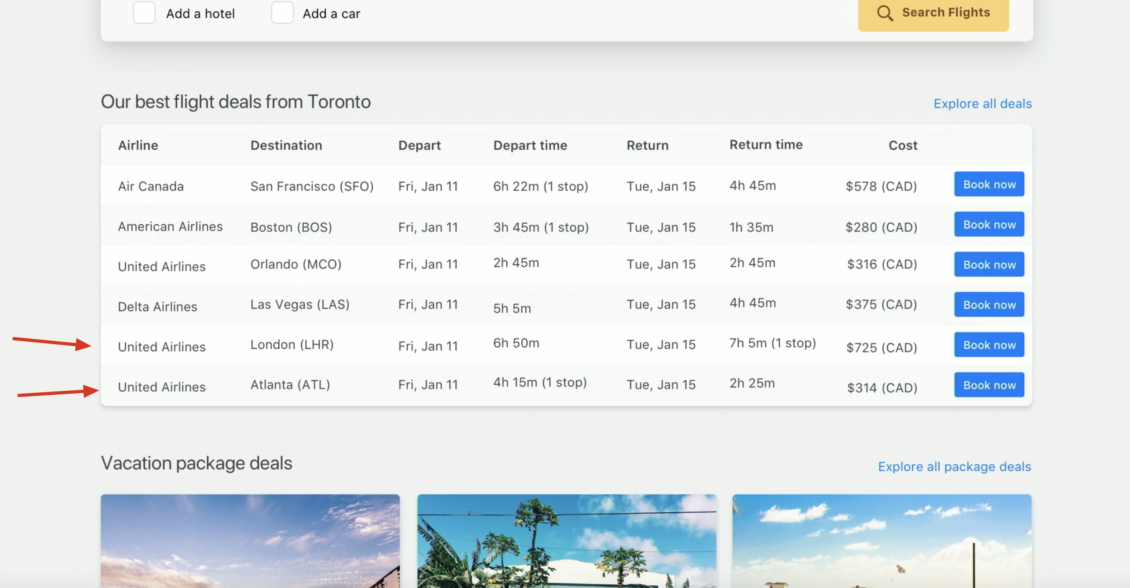Book the United Airlines London flight
Screen dimensions: 1130x588
989,345
